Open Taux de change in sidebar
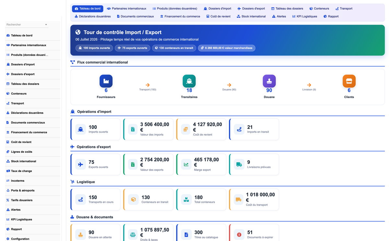389x241 pixels. click(x=33, y=171)
